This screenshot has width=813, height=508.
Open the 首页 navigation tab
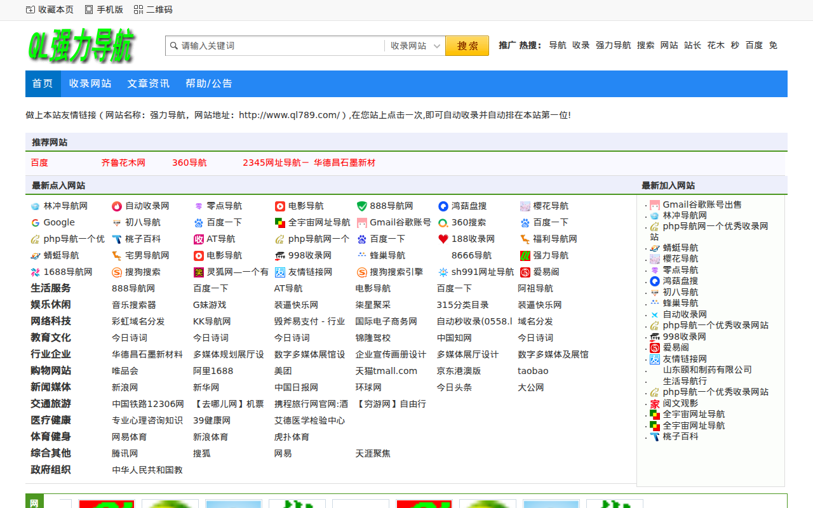point(43,84)
